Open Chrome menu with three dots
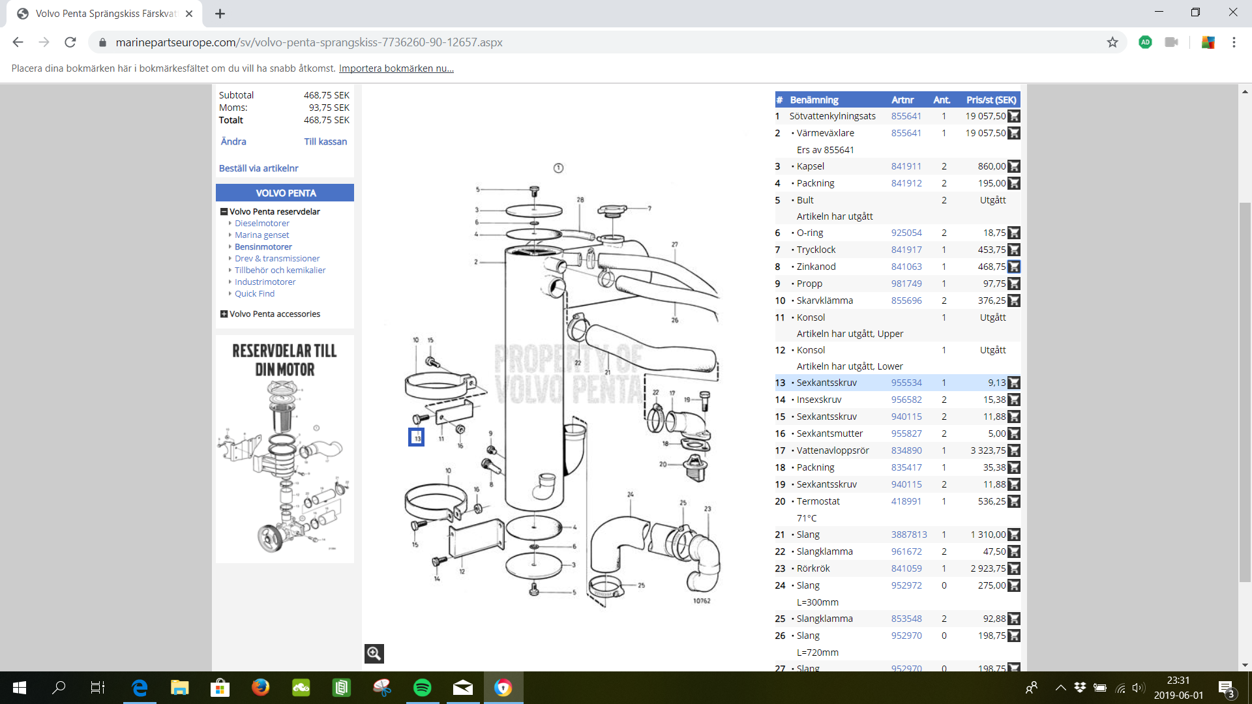 1234,42
